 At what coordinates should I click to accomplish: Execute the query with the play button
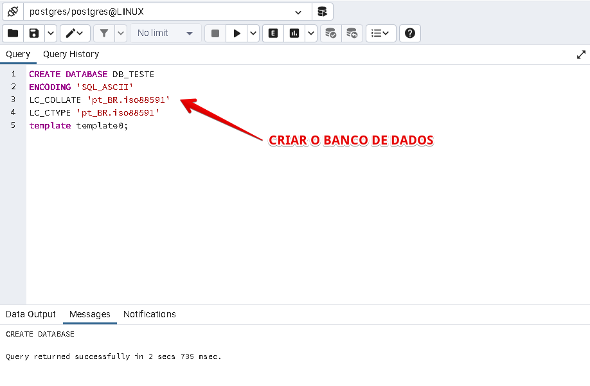click(x=237, y=33)
